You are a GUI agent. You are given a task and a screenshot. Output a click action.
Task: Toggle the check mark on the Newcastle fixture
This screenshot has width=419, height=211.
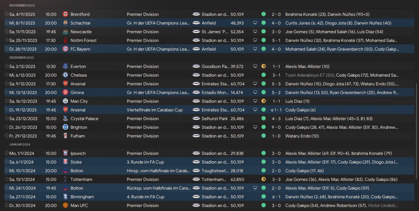tap(7, 32)
